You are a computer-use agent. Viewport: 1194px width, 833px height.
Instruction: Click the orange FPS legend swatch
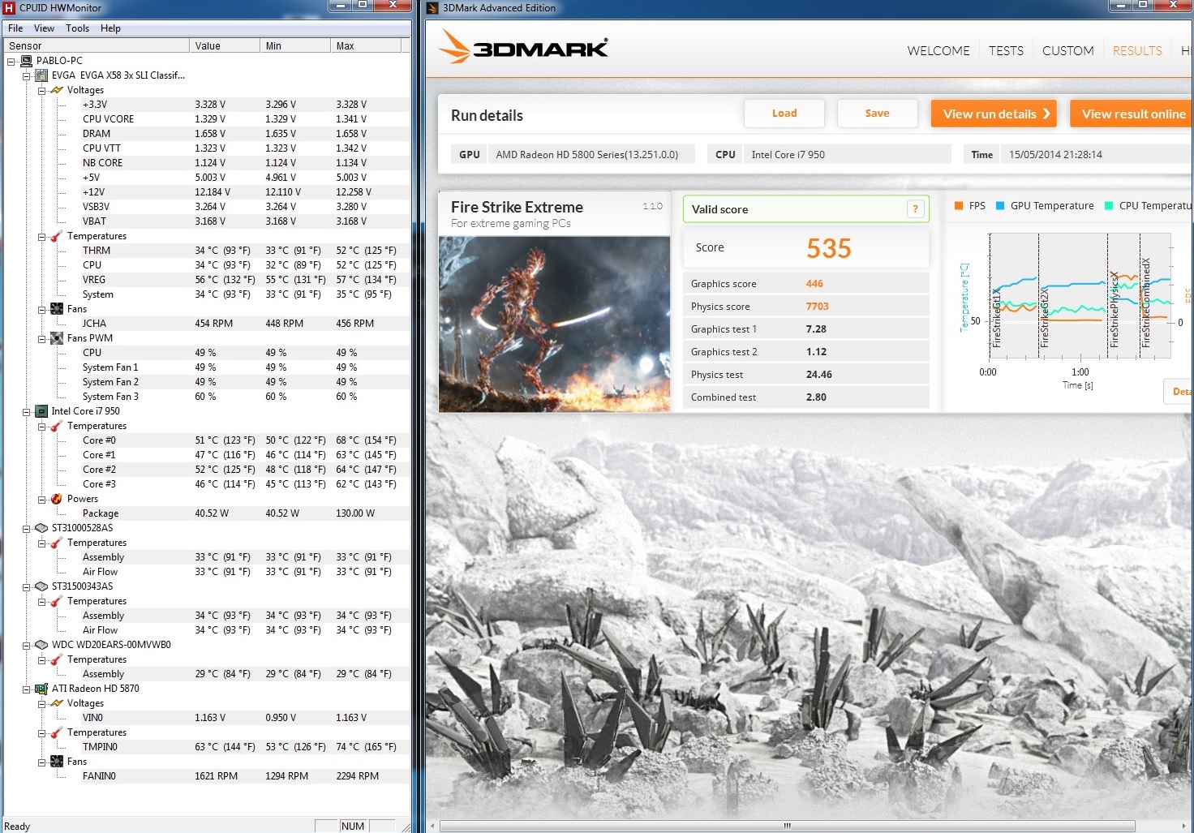[959, 206]
